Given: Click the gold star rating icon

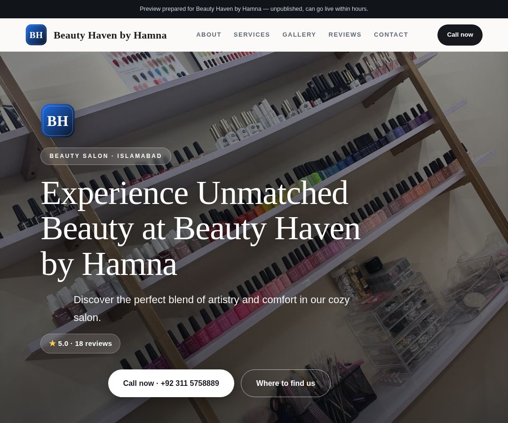Looking at the screenshot, I should 53,343.
